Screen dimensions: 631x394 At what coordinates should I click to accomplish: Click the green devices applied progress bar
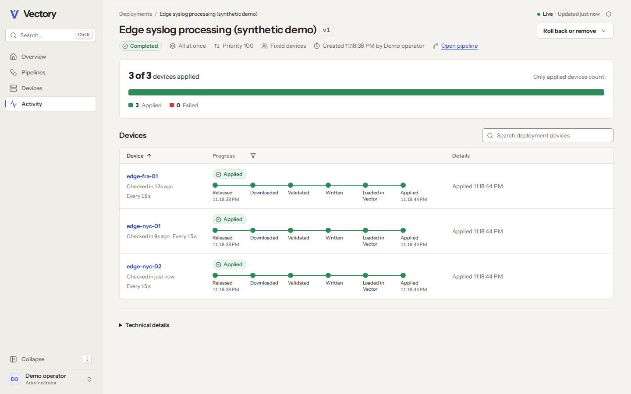(366, 92)
